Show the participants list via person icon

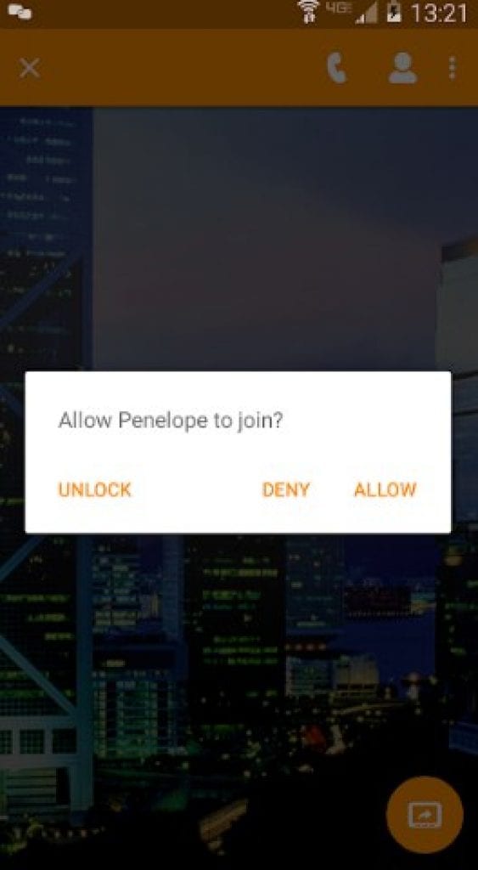[x=402, y=69]
